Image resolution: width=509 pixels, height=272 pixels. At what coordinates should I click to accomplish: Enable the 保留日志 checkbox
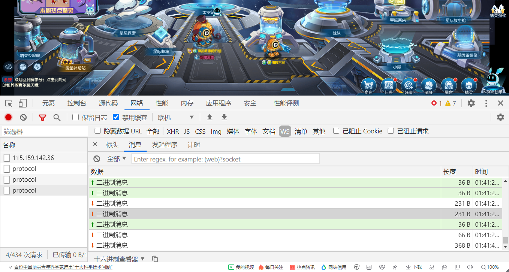[75, 117]
